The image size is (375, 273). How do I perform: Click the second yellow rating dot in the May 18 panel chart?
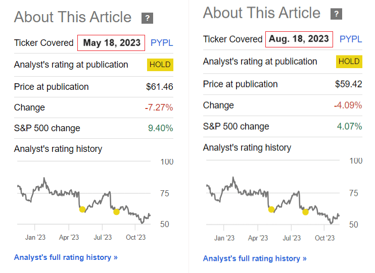click(116, 211)
